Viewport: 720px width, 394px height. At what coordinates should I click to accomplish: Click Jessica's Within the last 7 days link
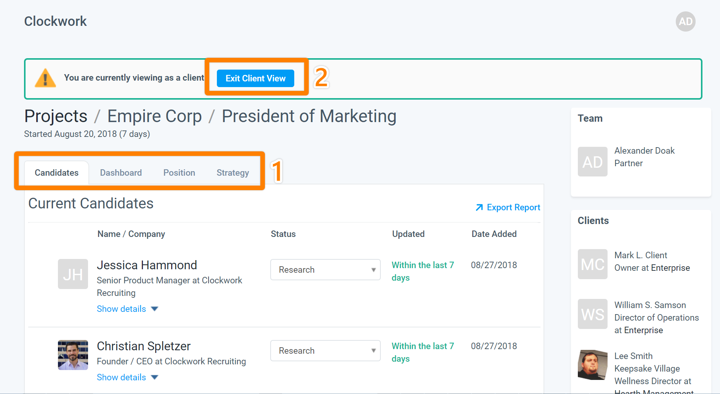[422, 271]
